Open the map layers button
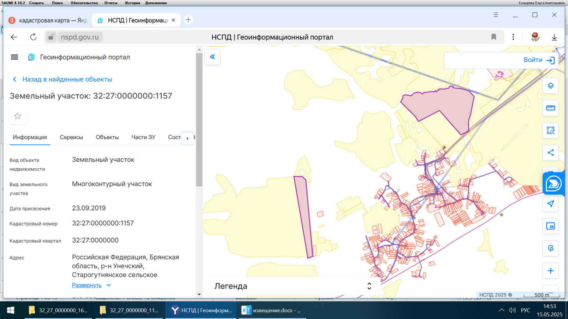The width and height of the screenshot is (568, 319). point(550,86)
